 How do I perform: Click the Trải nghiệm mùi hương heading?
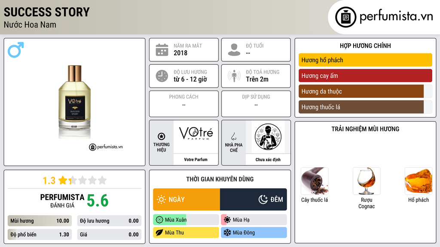[365, 129]
